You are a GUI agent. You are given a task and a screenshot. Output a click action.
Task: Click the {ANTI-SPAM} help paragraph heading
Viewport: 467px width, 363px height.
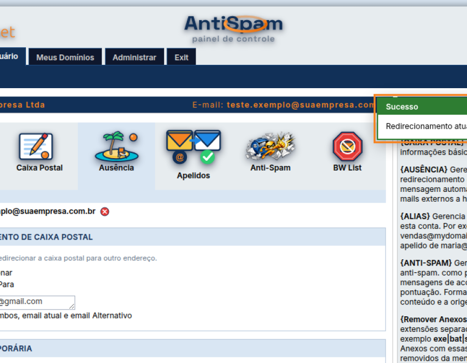426,263
